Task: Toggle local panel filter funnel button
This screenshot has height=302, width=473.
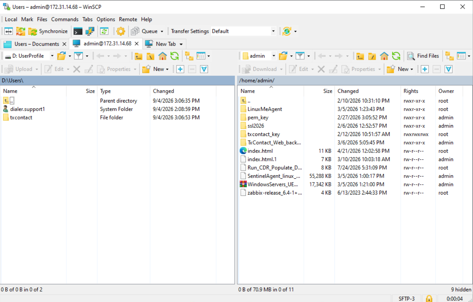Action: [78, 56]
